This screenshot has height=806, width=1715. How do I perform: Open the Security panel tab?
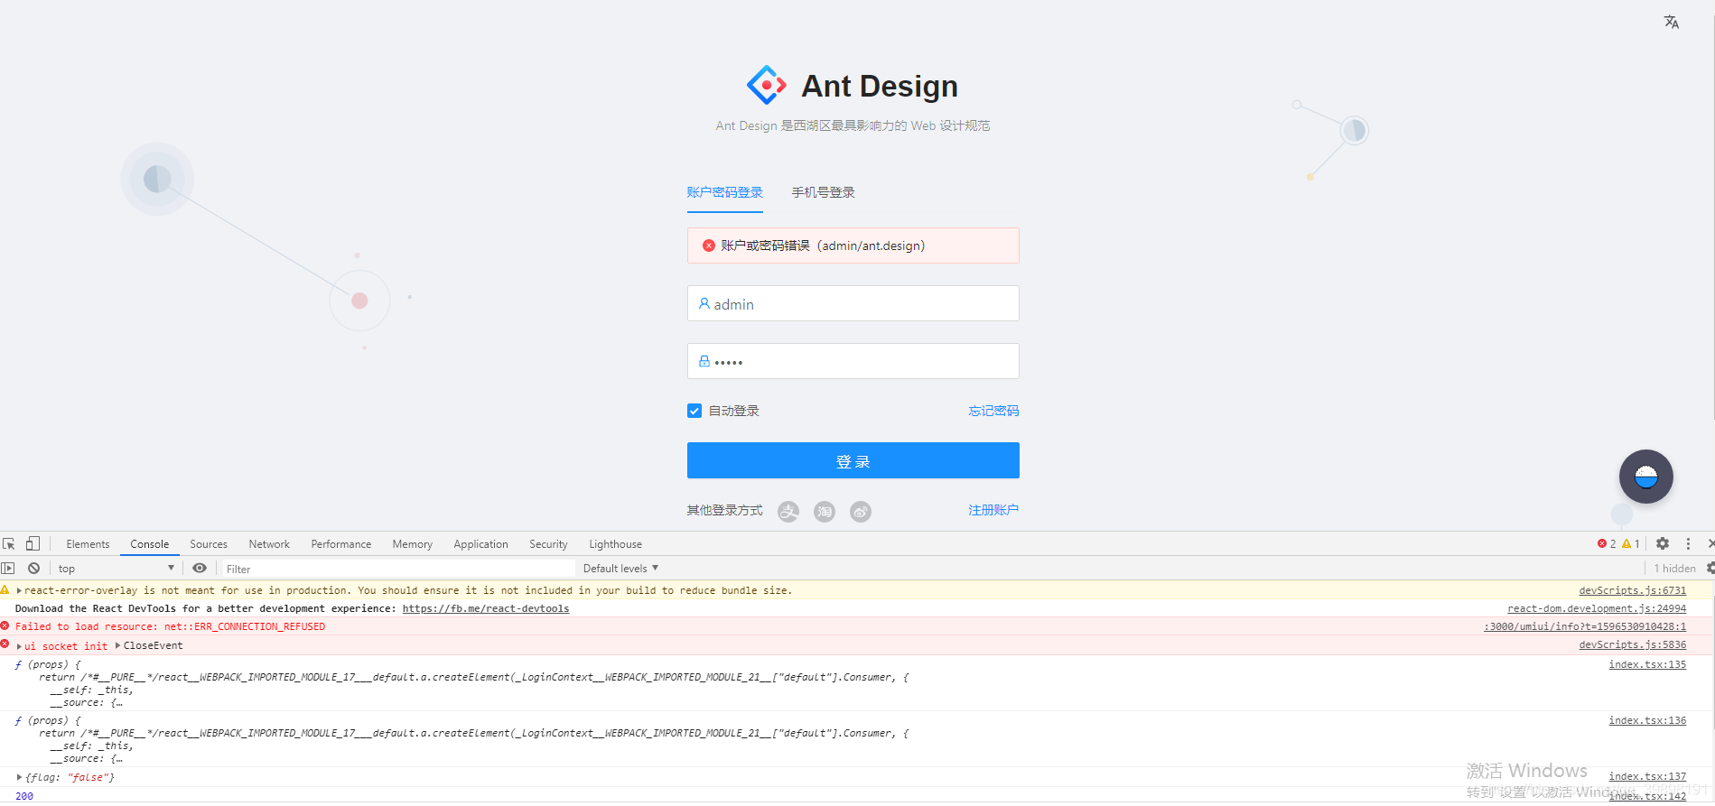click(x=548, y=543)
